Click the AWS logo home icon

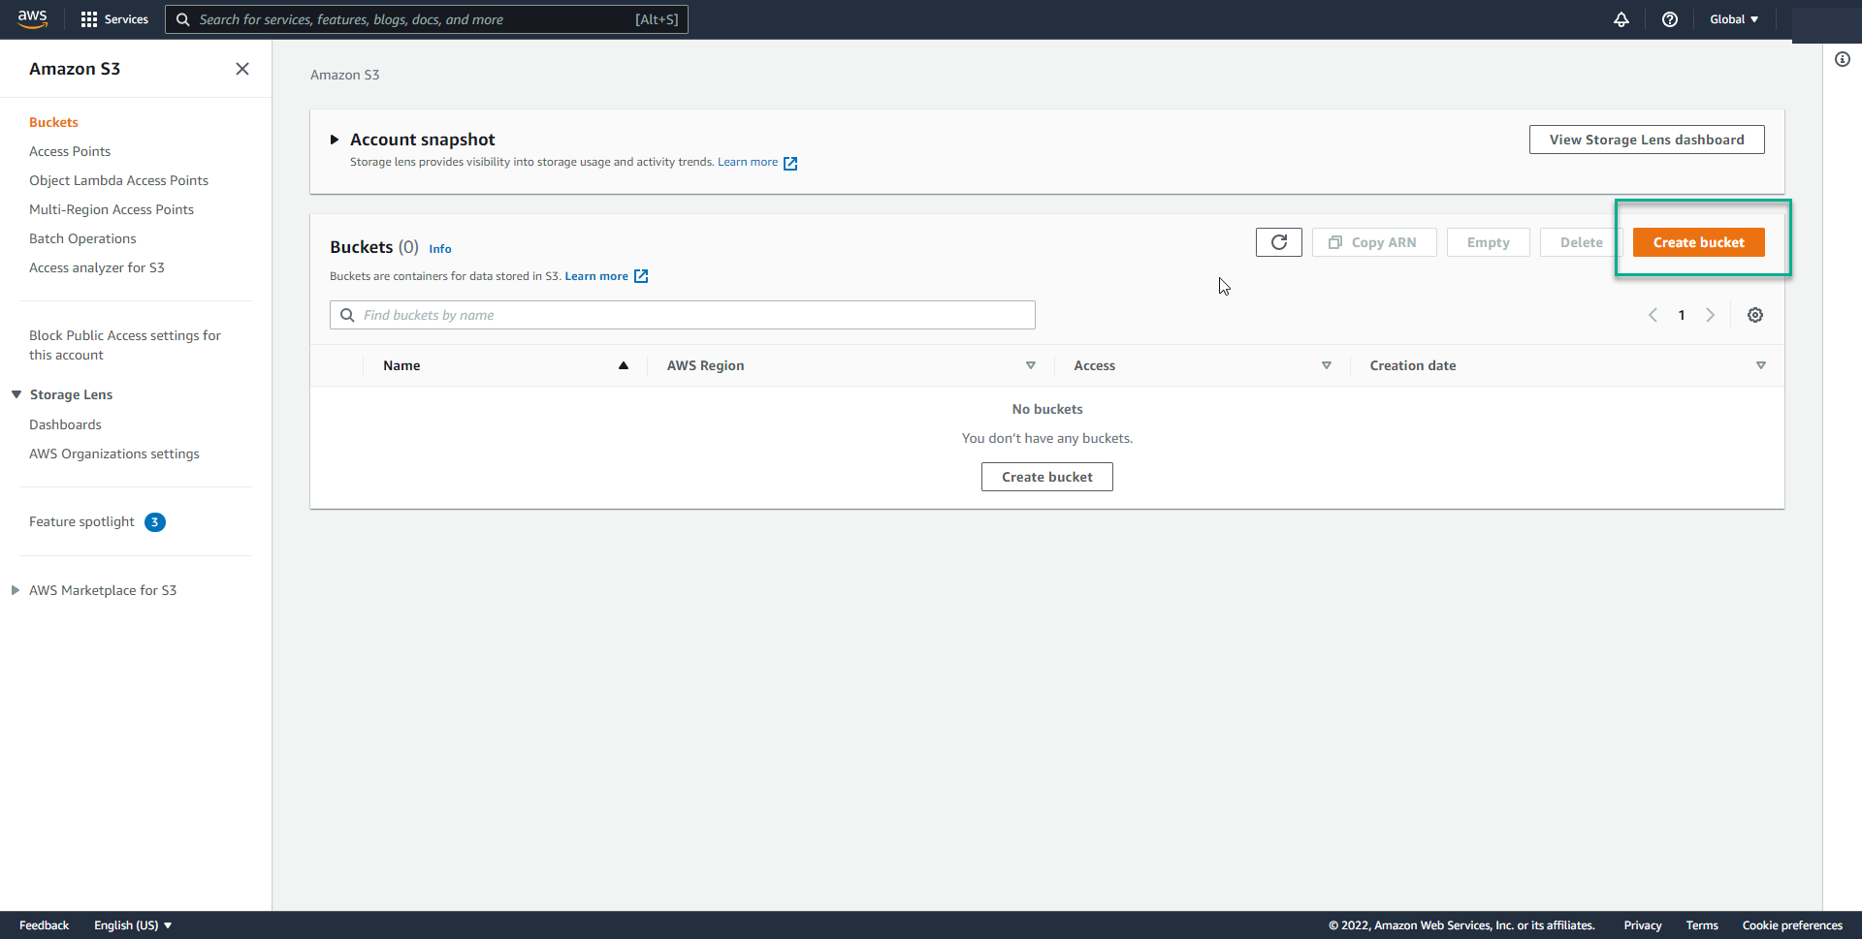click(x=32, y=19)
